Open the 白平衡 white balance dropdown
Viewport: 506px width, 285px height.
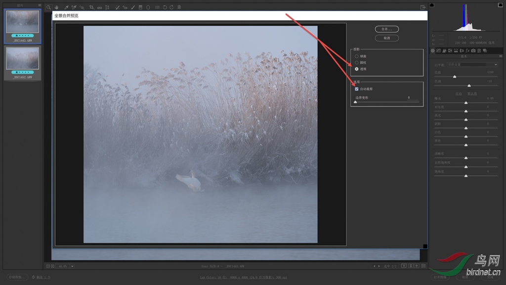472,65
